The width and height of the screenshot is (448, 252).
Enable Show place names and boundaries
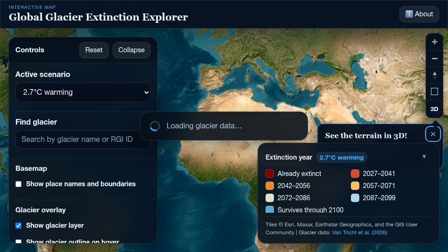19,184
